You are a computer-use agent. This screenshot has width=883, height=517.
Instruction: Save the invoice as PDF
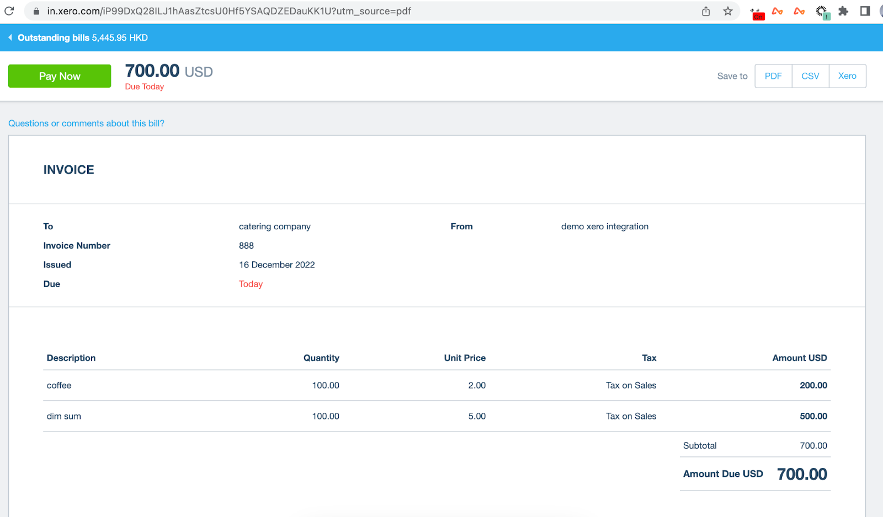pyautogui.click(x=773, y=76)
